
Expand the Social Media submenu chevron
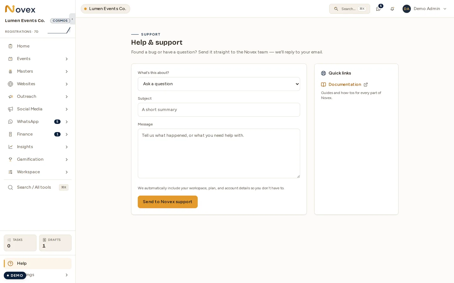(x=67, y=109)
